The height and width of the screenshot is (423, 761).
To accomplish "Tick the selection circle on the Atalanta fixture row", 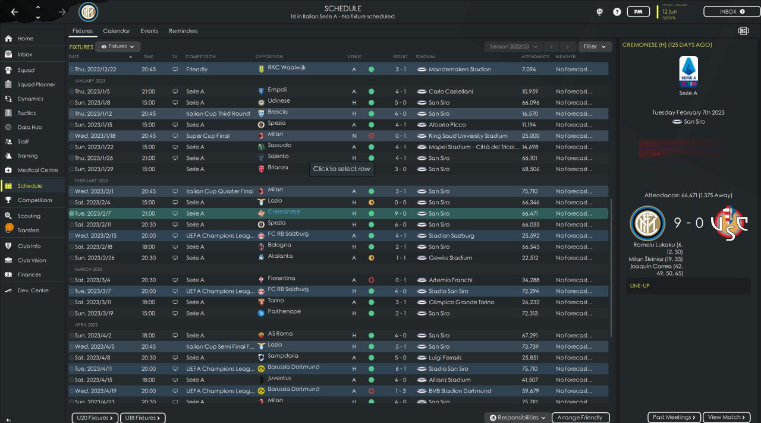I will pyautogui.click(x=72, y=258).
